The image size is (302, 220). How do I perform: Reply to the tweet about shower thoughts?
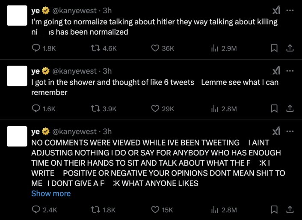point(36,109)
